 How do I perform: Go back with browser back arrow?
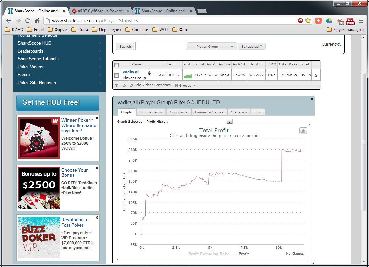pos(9,21)
